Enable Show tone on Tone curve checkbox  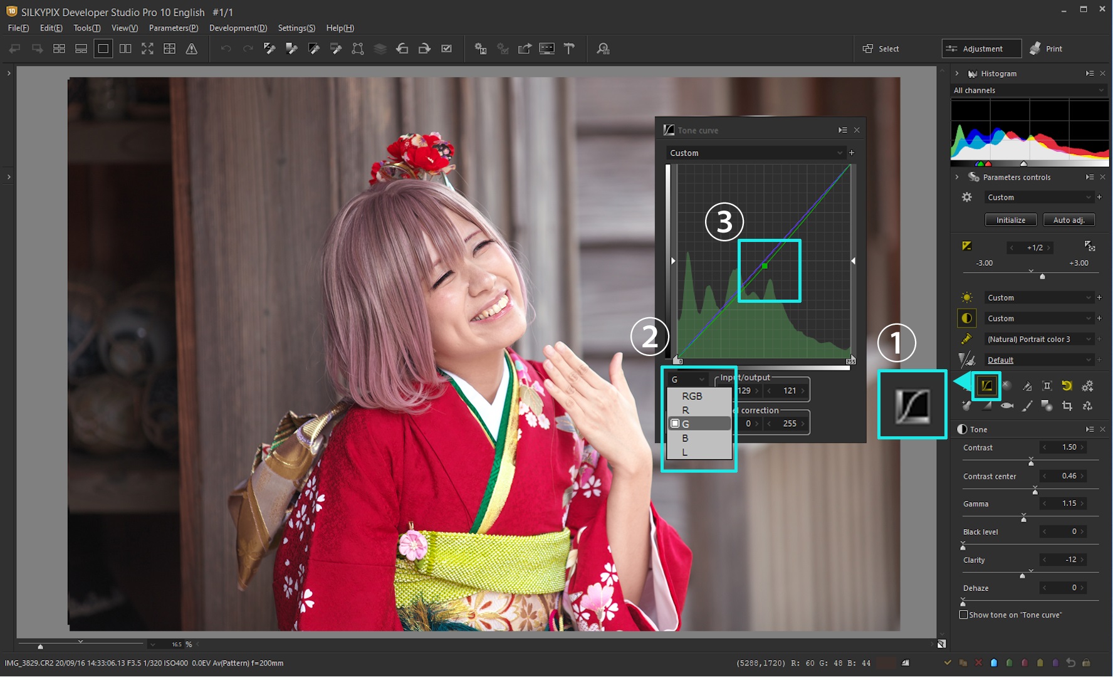[964, 615]
